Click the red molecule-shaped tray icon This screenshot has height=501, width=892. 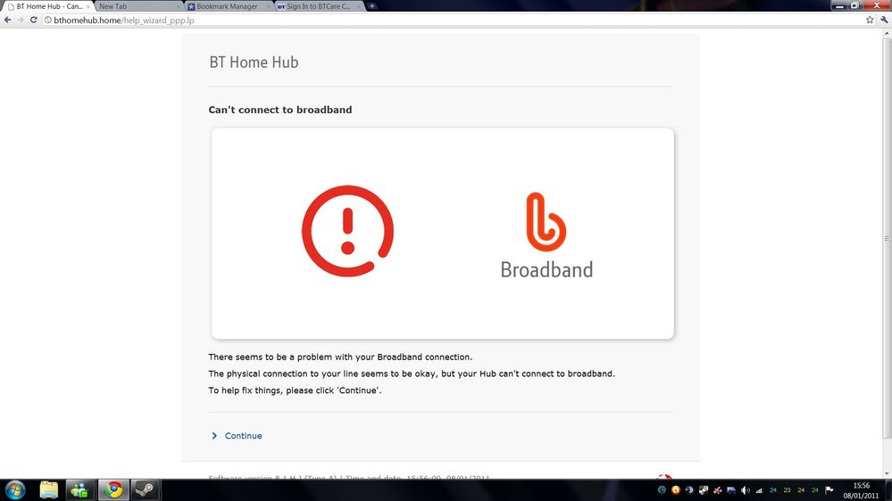click(x=717, y=489)
